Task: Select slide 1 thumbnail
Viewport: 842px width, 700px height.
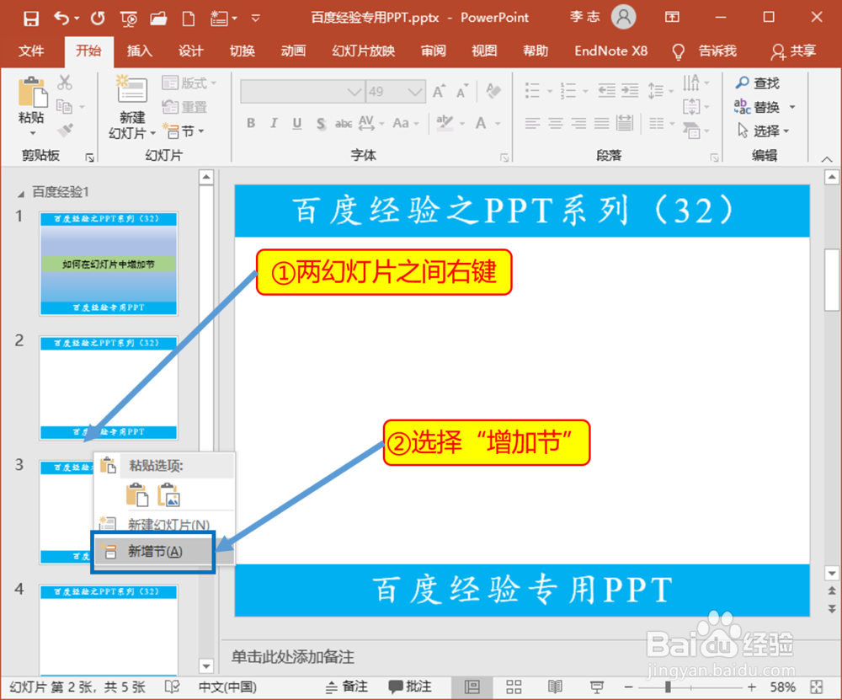Action: coord(109,264)
